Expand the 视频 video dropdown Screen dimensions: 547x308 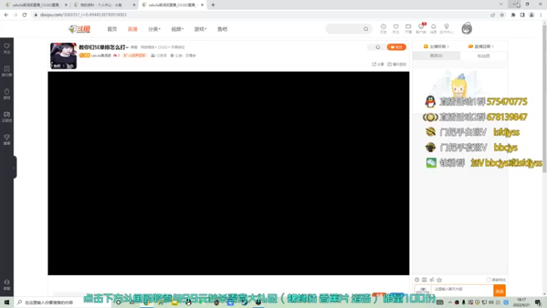coord(177,29)
